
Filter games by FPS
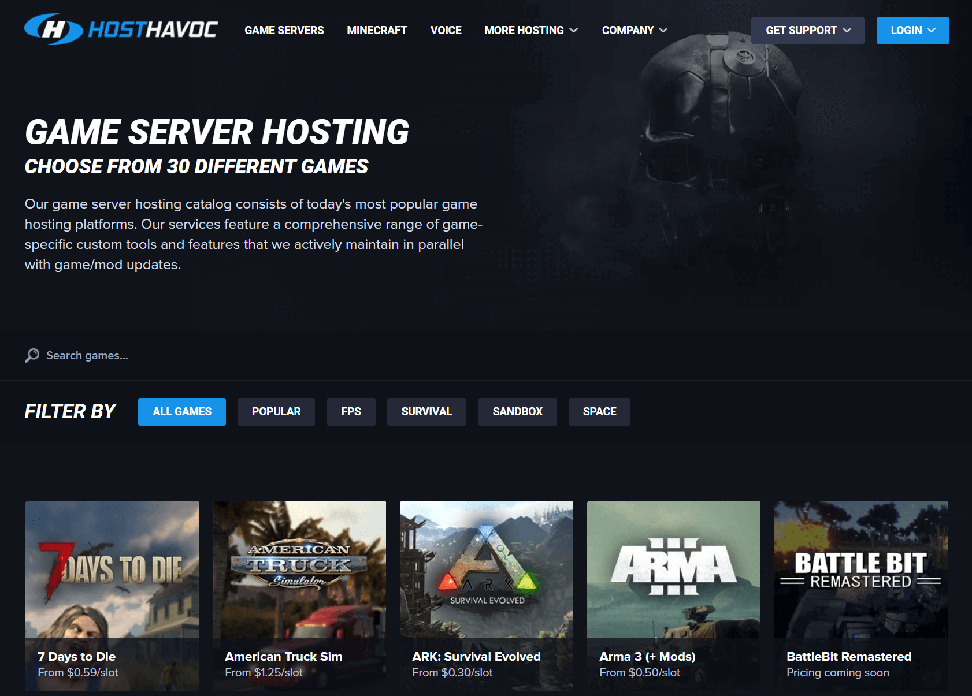tap(351, 412)
